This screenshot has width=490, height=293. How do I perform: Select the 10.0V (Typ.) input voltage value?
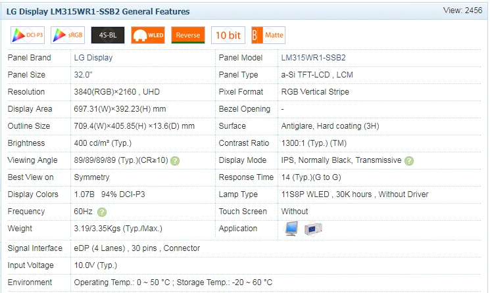95,265
